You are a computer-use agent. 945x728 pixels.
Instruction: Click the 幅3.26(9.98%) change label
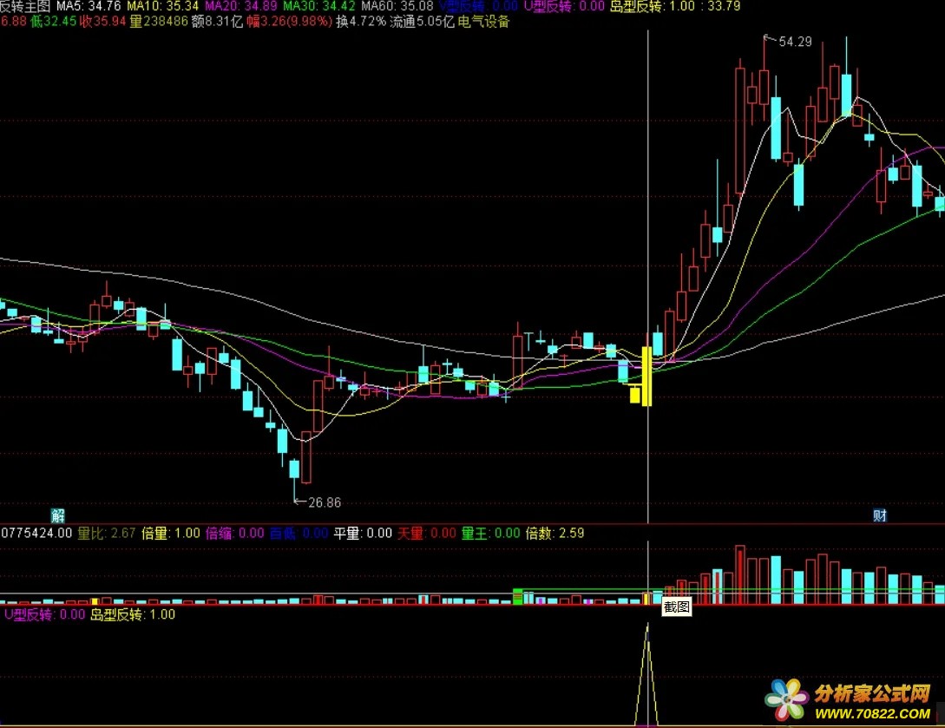coord(289,22)
